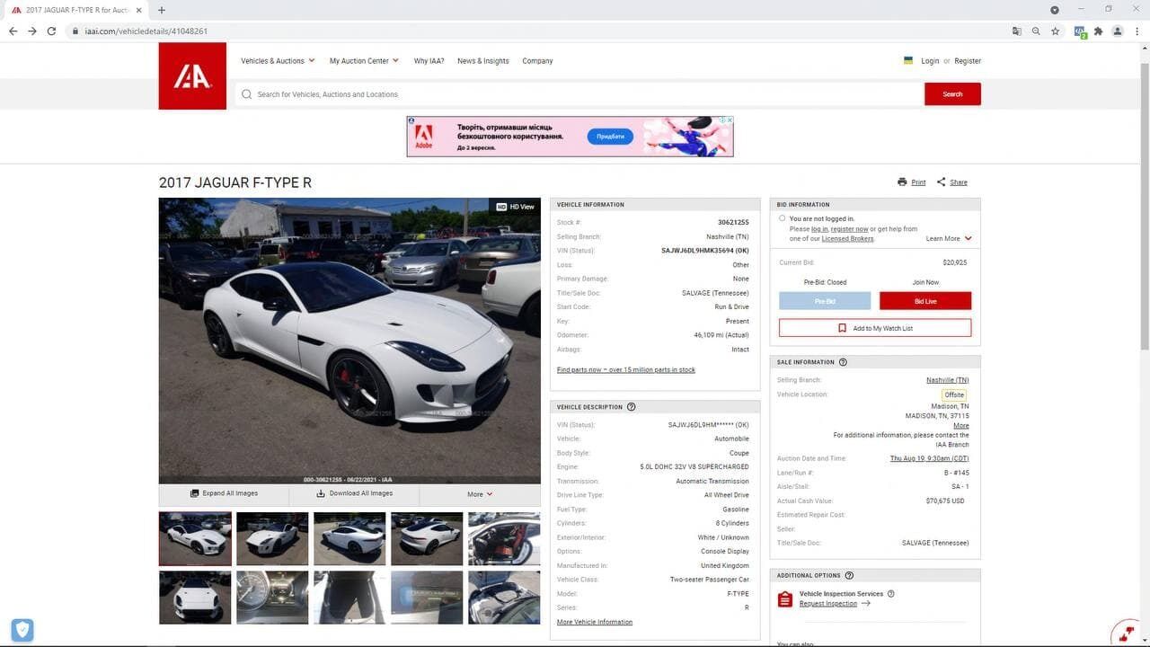The height and width of the screenshot is (647, 1150).
Task: Click the Additional Options help icon
Action: (849, 575)
